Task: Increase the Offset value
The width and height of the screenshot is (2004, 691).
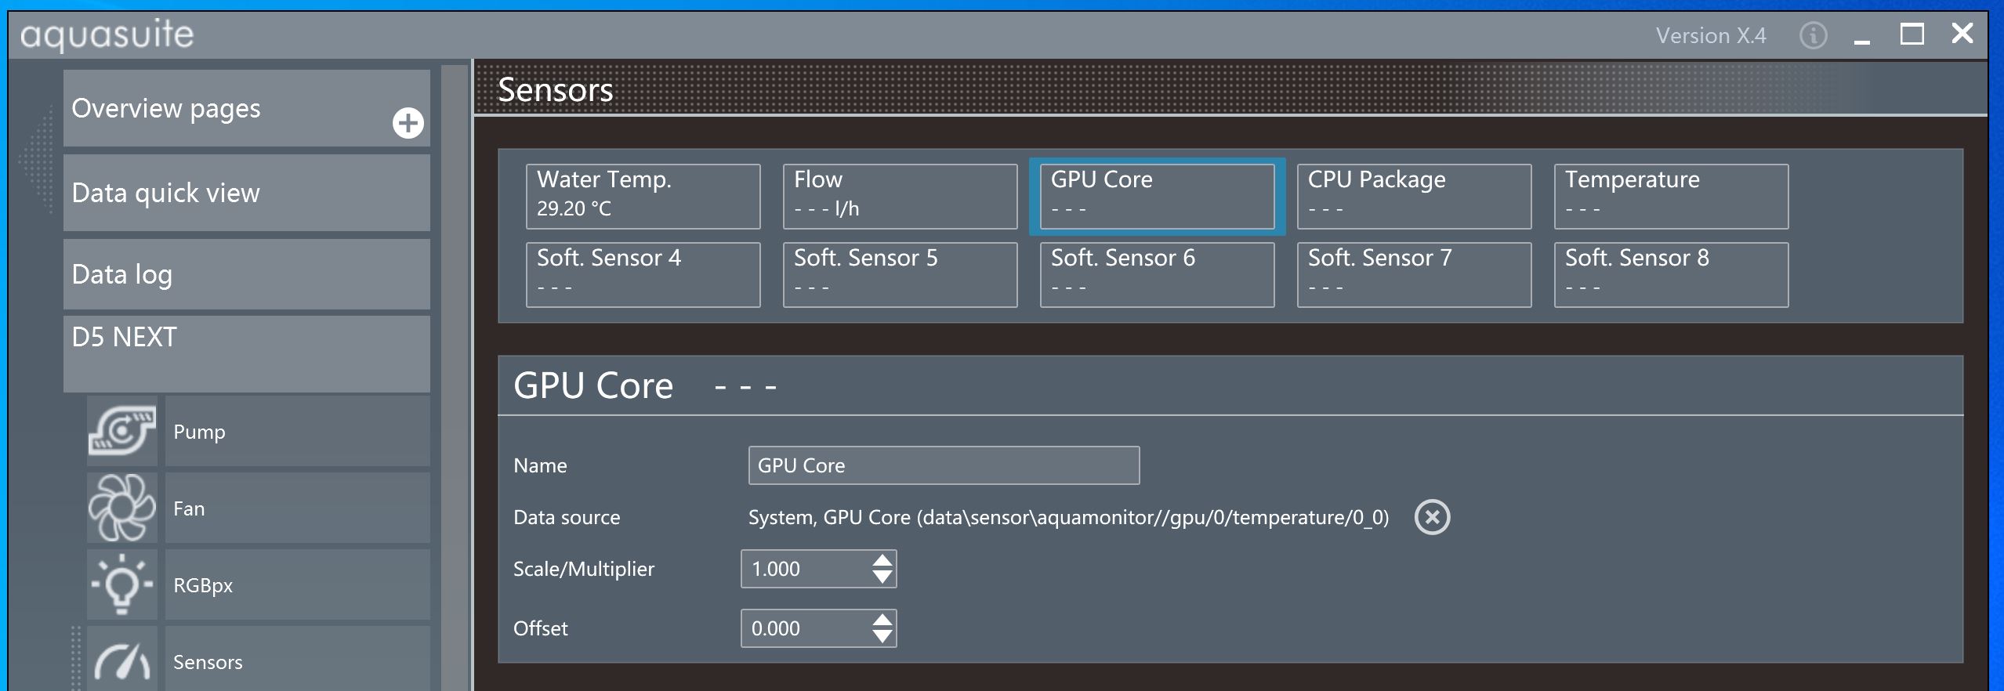Action: click(882, 620)
